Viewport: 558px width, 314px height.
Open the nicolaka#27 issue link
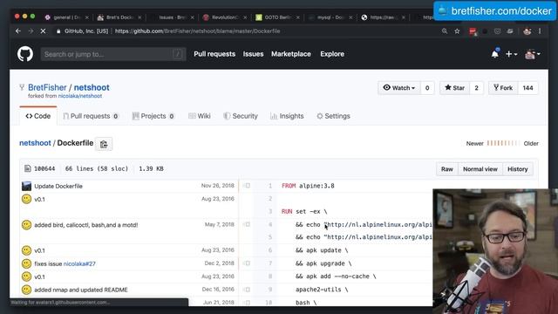[79, 263]
